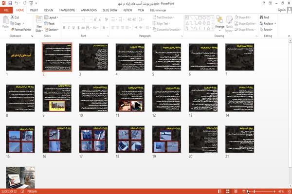The width and height of the screenshot is (292, 194).
Task: Click zoom slider handle
Action: pyautogui.click(x=255, y=191)
